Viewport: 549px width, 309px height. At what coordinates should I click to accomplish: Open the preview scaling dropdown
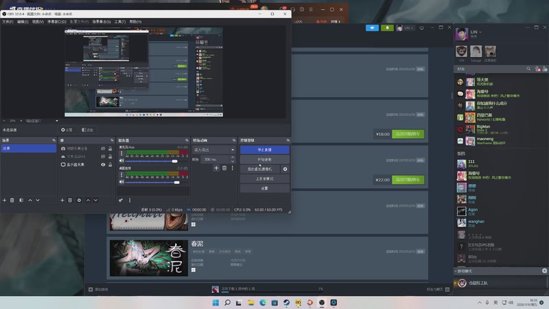coord(42,121)
